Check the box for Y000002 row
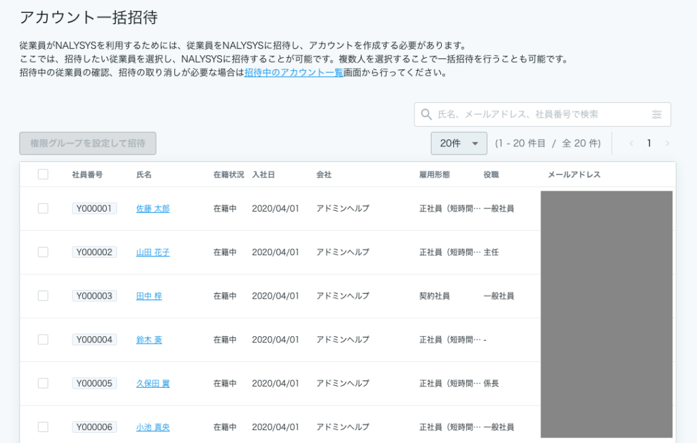The image size is (697, 443). click(x=43, y=252)
